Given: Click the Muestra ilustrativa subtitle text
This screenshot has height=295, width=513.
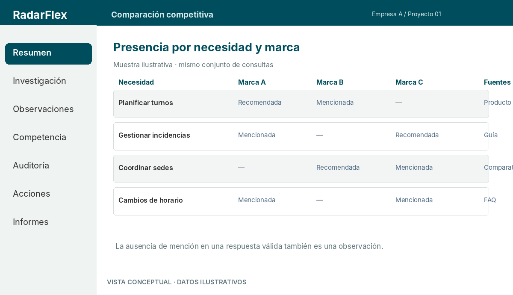Looking at the screenshot, I should pos(193,65).
